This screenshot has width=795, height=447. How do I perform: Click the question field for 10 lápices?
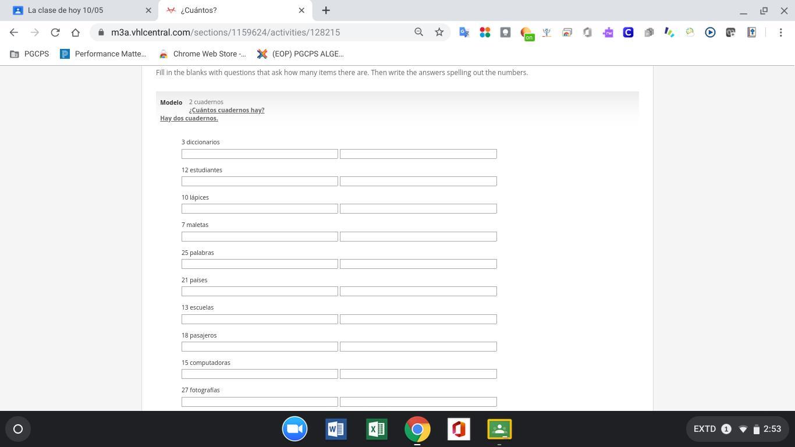(260, 208)
